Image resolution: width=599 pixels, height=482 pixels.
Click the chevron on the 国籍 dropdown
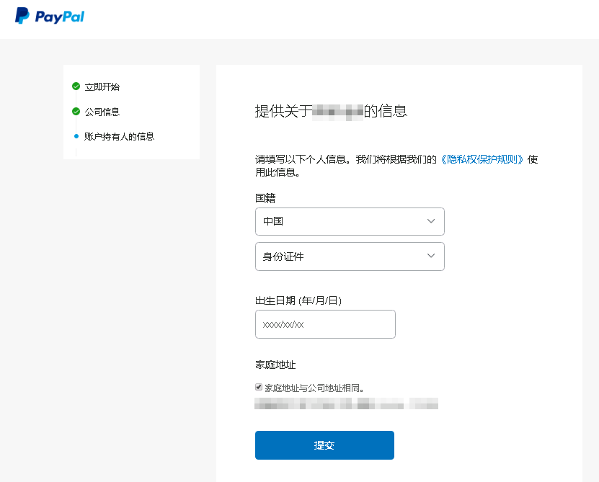(x=431, y=221)
